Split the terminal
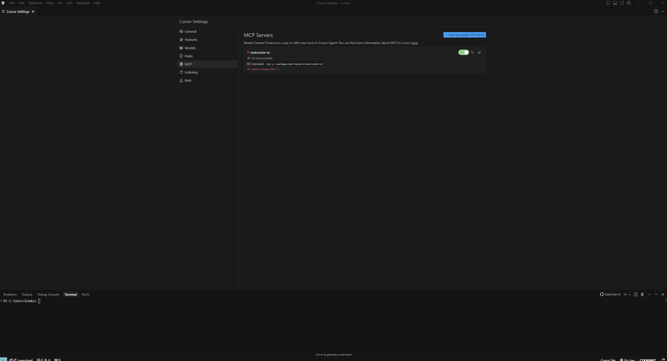The width and height of the screenshot is (667, 361). (x=636, y=295)
